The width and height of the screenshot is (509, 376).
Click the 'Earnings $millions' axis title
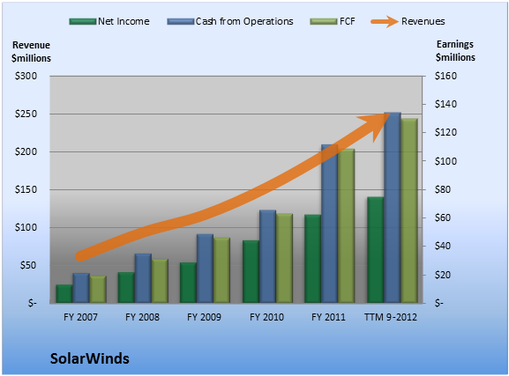(455, 51)
